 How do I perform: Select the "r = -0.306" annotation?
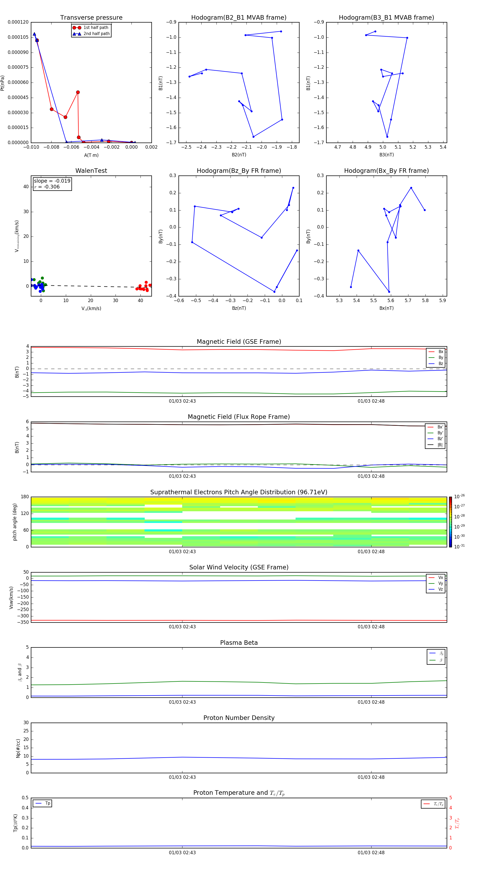pyautogui.click(x=47, y=187)
